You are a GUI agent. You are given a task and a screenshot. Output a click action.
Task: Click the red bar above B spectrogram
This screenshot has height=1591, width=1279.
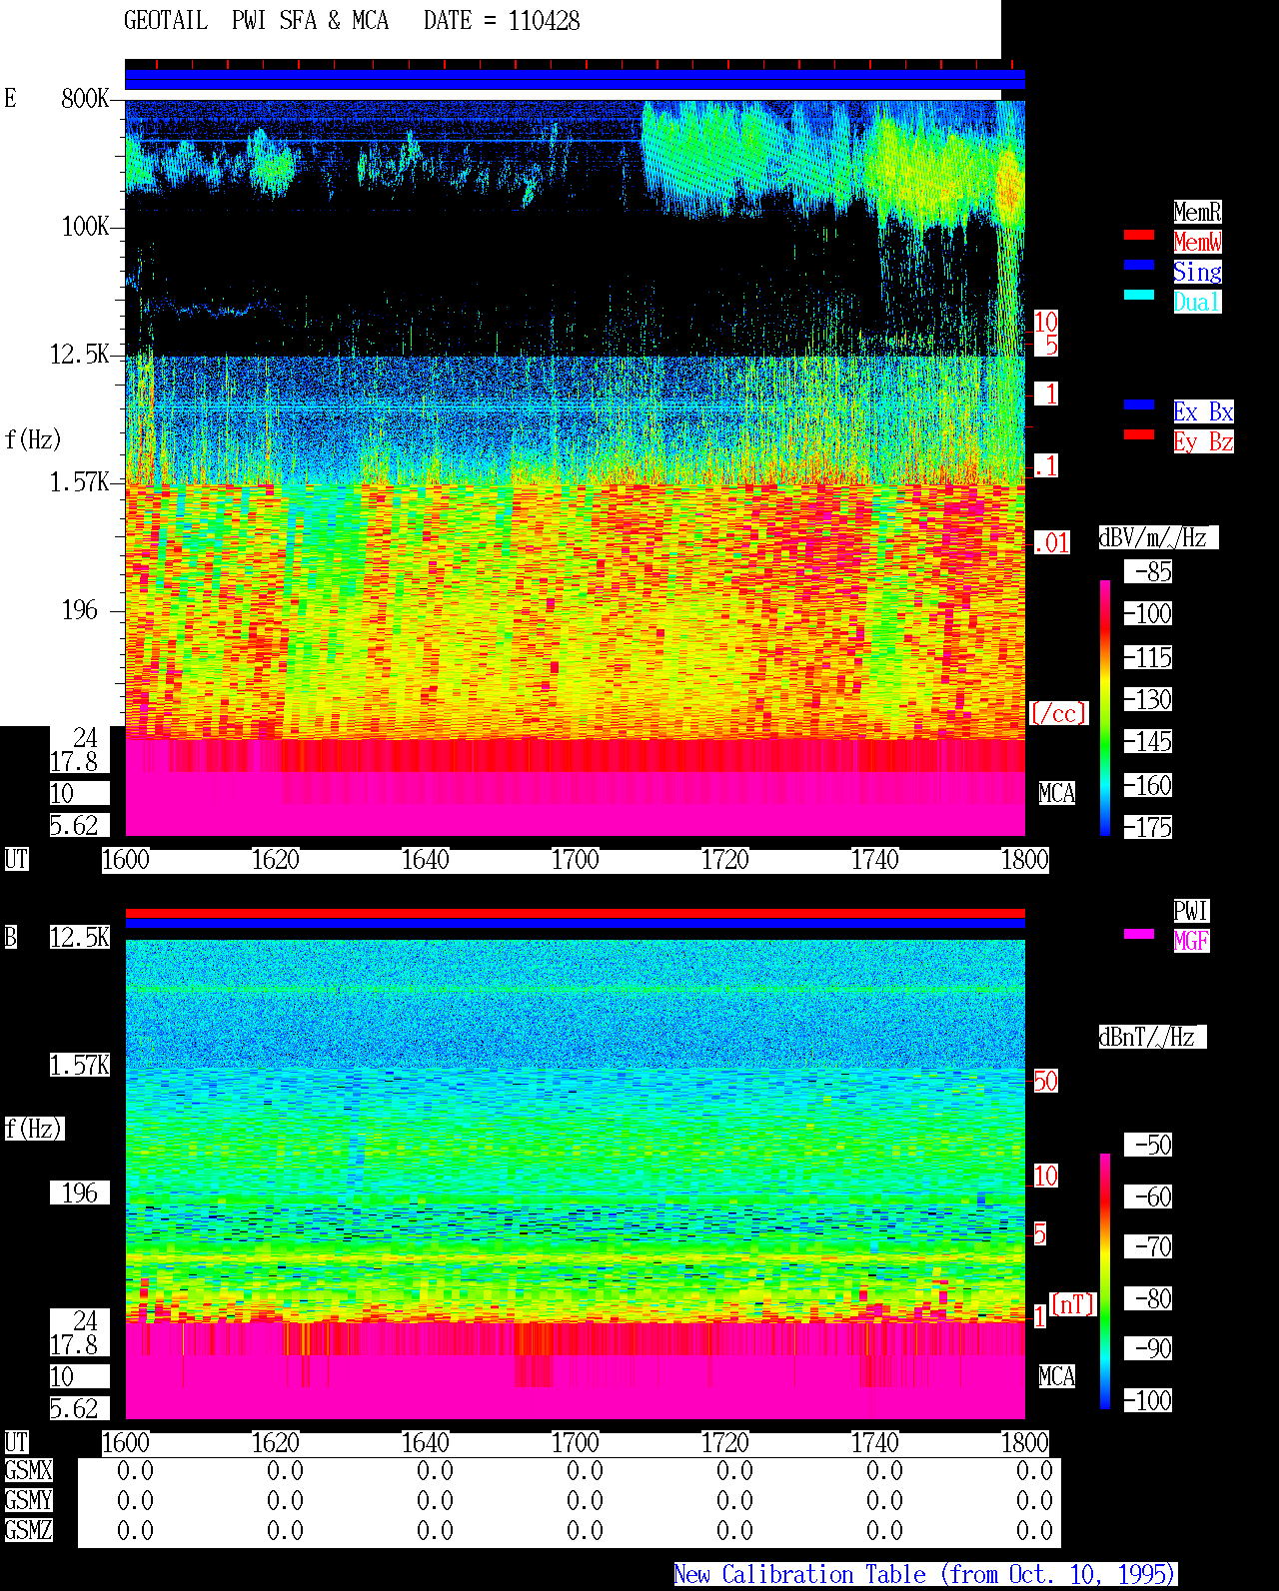pyautogui.click(x=575, y=913)
